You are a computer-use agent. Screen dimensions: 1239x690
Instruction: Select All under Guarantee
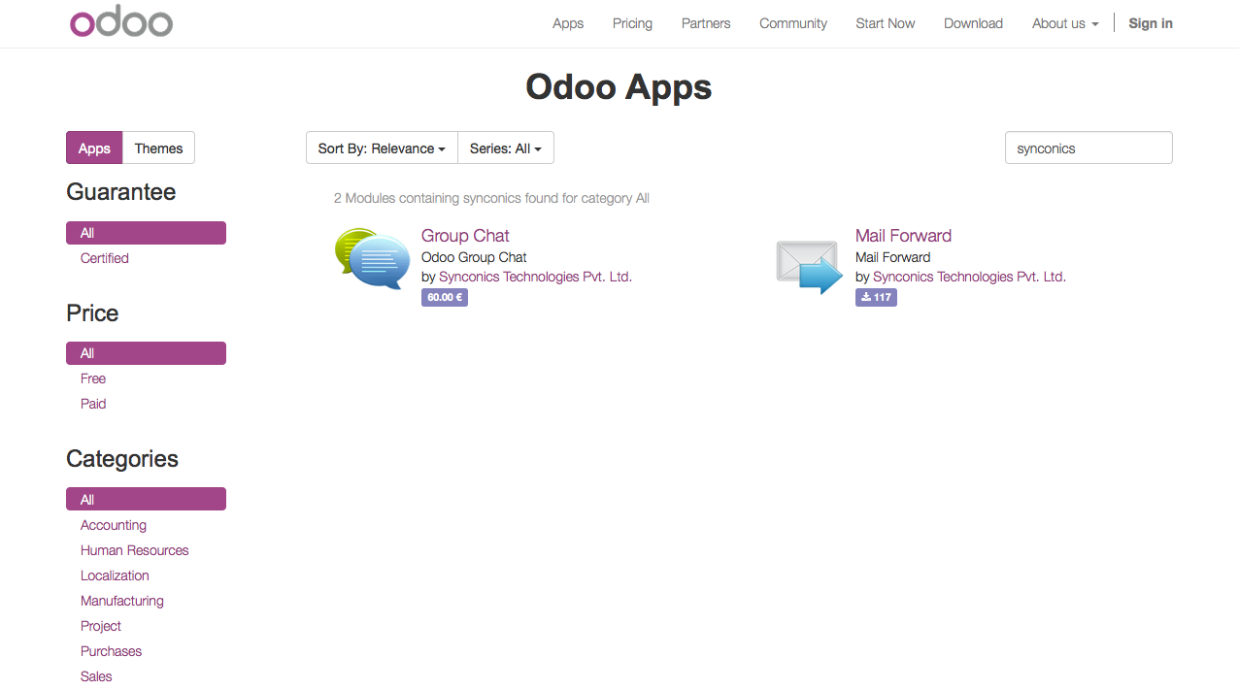146,233
